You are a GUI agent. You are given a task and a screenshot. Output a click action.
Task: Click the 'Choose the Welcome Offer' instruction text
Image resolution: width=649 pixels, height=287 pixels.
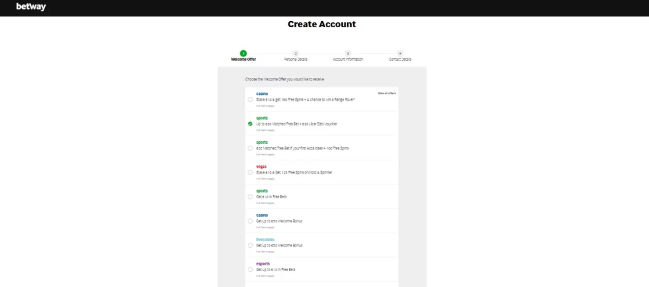click(x=285, y=79)
